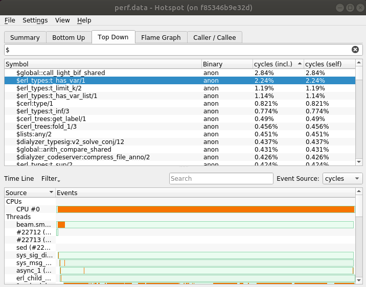Select the Caller / Callee tab

click(214, 37)
